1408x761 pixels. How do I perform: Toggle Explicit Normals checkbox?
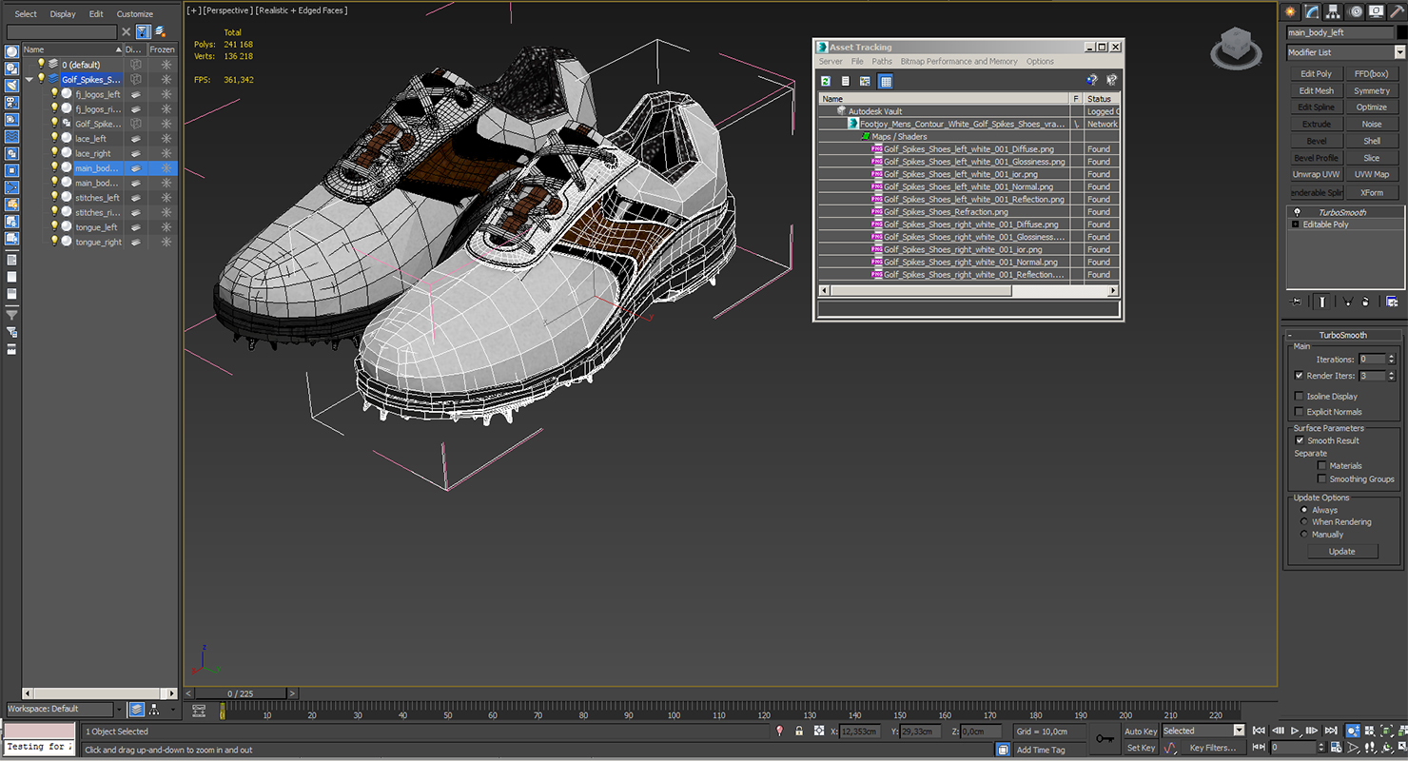pyautogui.click(x=1300, y=412)
